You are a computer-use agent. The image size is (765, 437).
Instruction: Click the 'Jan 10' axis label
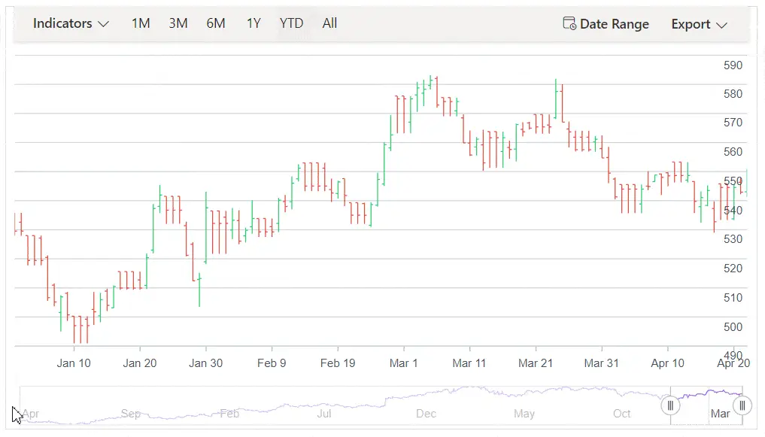pos(74,363)
